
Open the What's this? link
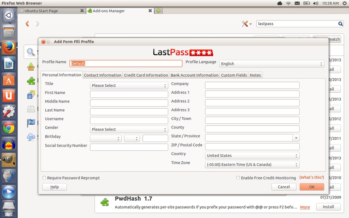click(x=312, y=177)
